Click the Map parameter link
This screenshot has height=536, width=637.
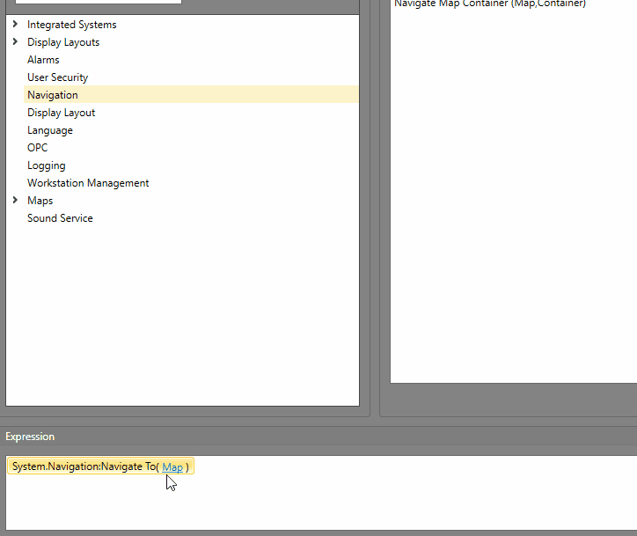pyautogui.click(x=172, y=467)
